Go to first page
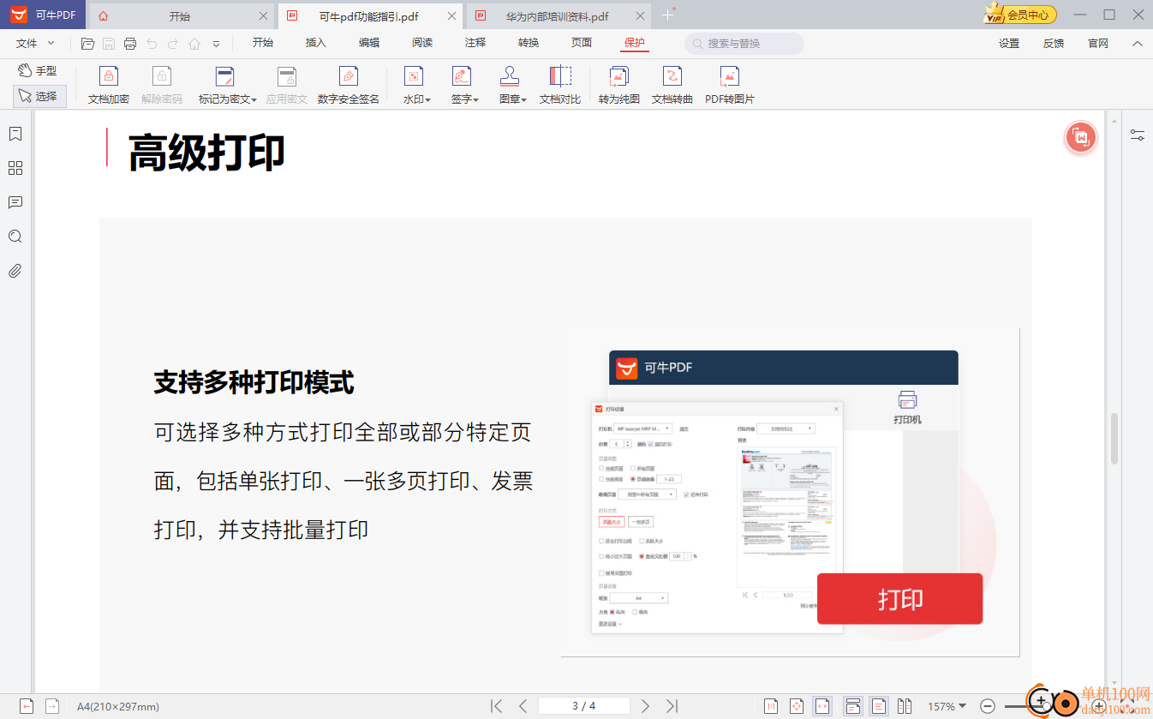Image resolution: width=1153 pixels, height=719 pixels. pyautogui.click(x=496, y=706)
